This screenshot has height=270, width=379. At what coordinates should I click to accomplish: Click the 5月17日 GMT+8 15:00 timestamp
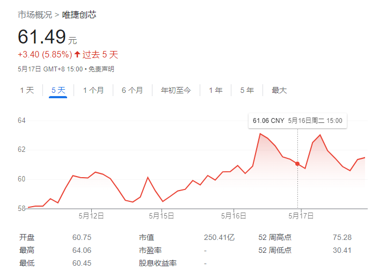click(50, 69)
